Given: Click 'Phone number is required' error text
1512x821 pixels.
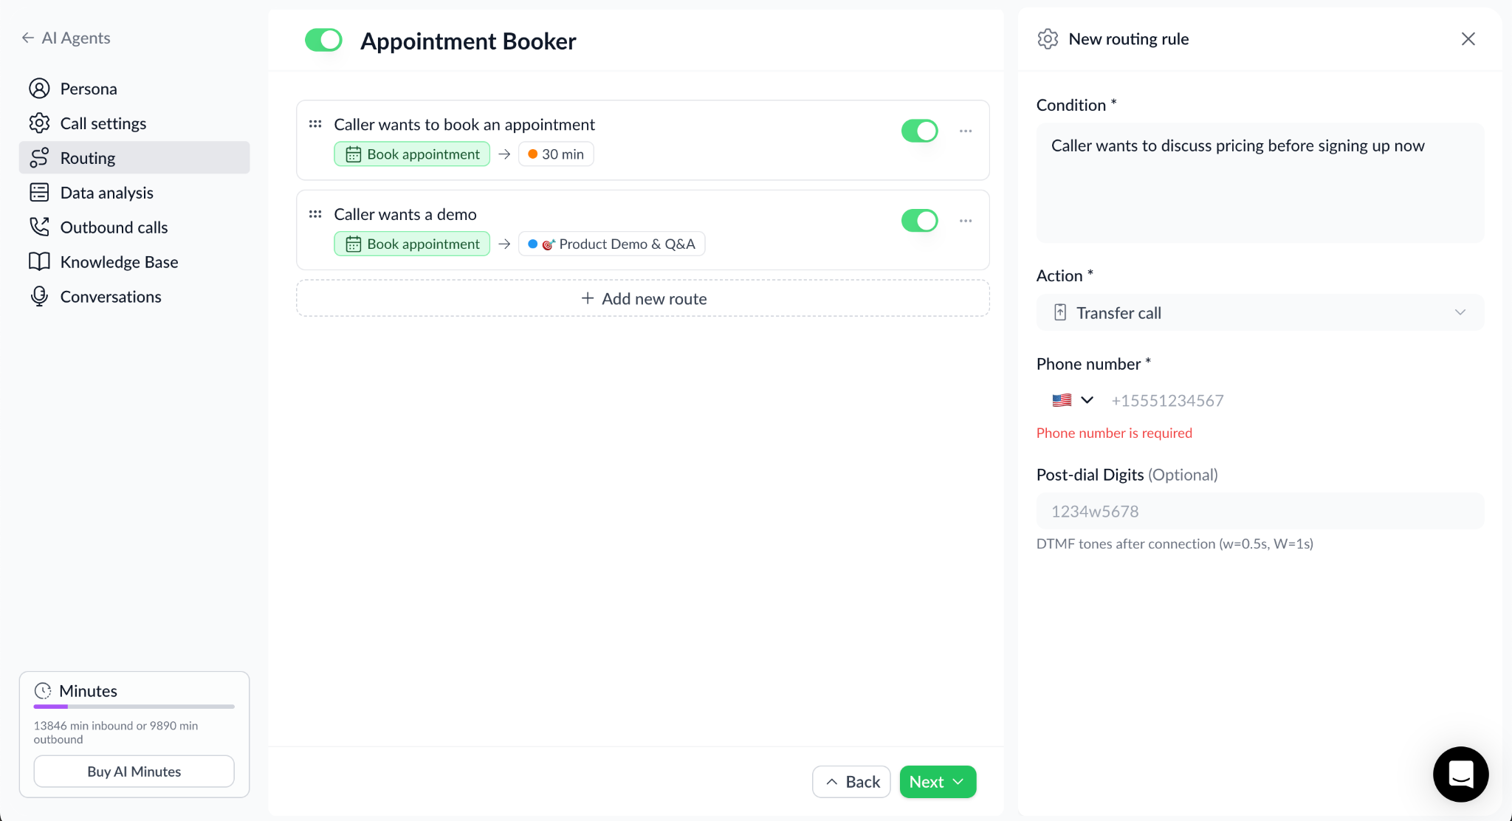Looking at the screenshot, I should click(1114, 433).
